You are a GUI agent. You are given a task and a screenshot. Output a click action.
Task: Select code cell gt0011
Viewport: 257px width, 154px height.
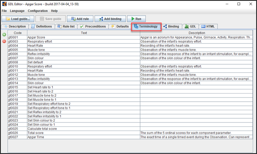click(18, 71)
